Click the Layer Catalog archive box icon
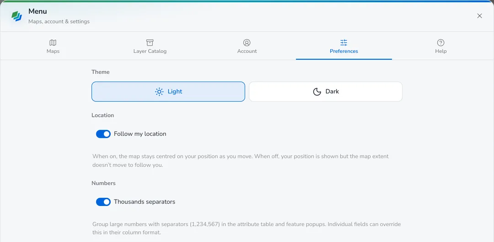Screen dimensions: 494x242 150,42
